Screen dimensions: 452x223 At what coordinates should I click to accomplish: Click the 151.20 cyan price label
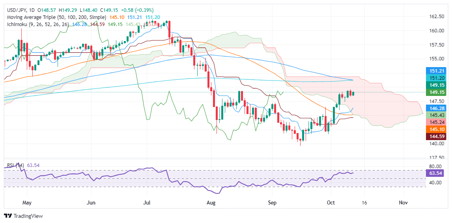tap(436, 78)
